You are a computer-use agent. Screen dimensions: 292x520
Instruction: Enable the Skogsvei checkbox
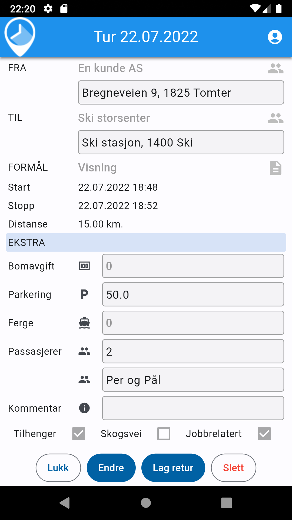click(163, 434)
